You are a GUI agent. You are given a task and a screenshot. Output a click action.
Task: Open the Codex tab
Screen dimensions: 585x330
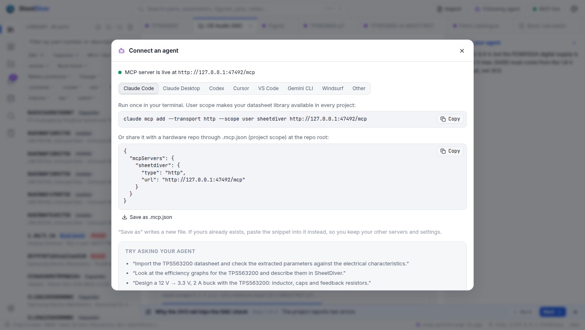(x=217, y=88)
